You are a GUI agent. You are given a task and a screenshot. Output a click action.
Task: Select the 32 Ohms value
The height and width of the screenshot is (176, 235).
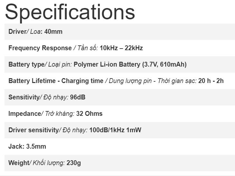point(89,114)
